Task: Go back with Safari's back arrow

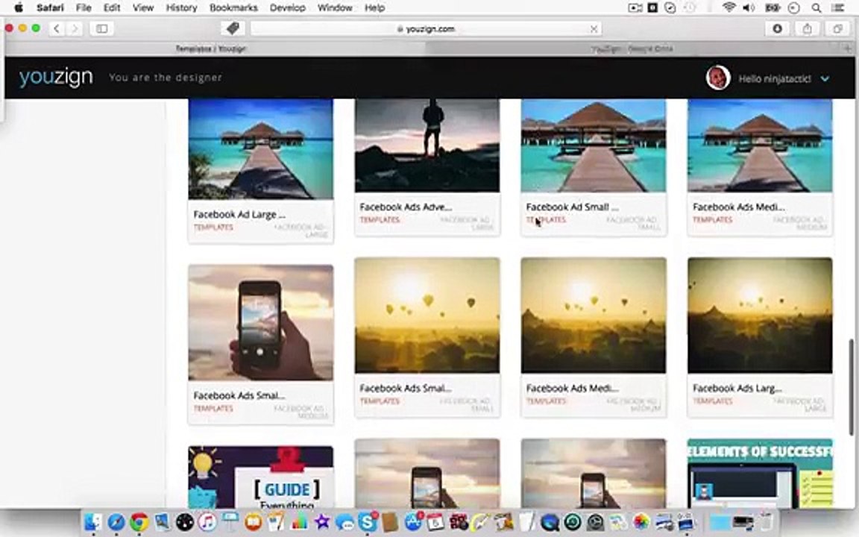Action: click(57, 28)
